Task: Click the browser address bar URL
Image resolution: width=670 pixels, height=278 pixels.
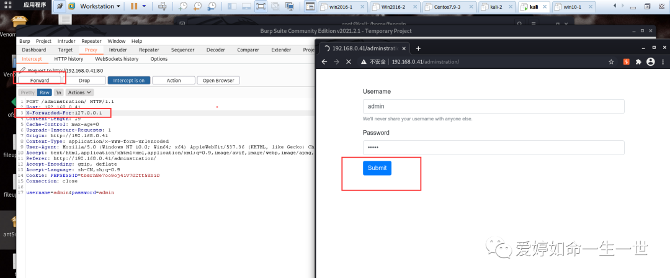Action: (x=425, y=62)
